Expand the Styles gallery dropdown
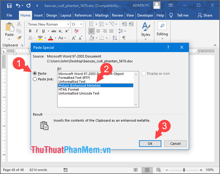Image resolution: width=220 pixels, height=174 pixels. pyautogui.click(x=146, y=39)
